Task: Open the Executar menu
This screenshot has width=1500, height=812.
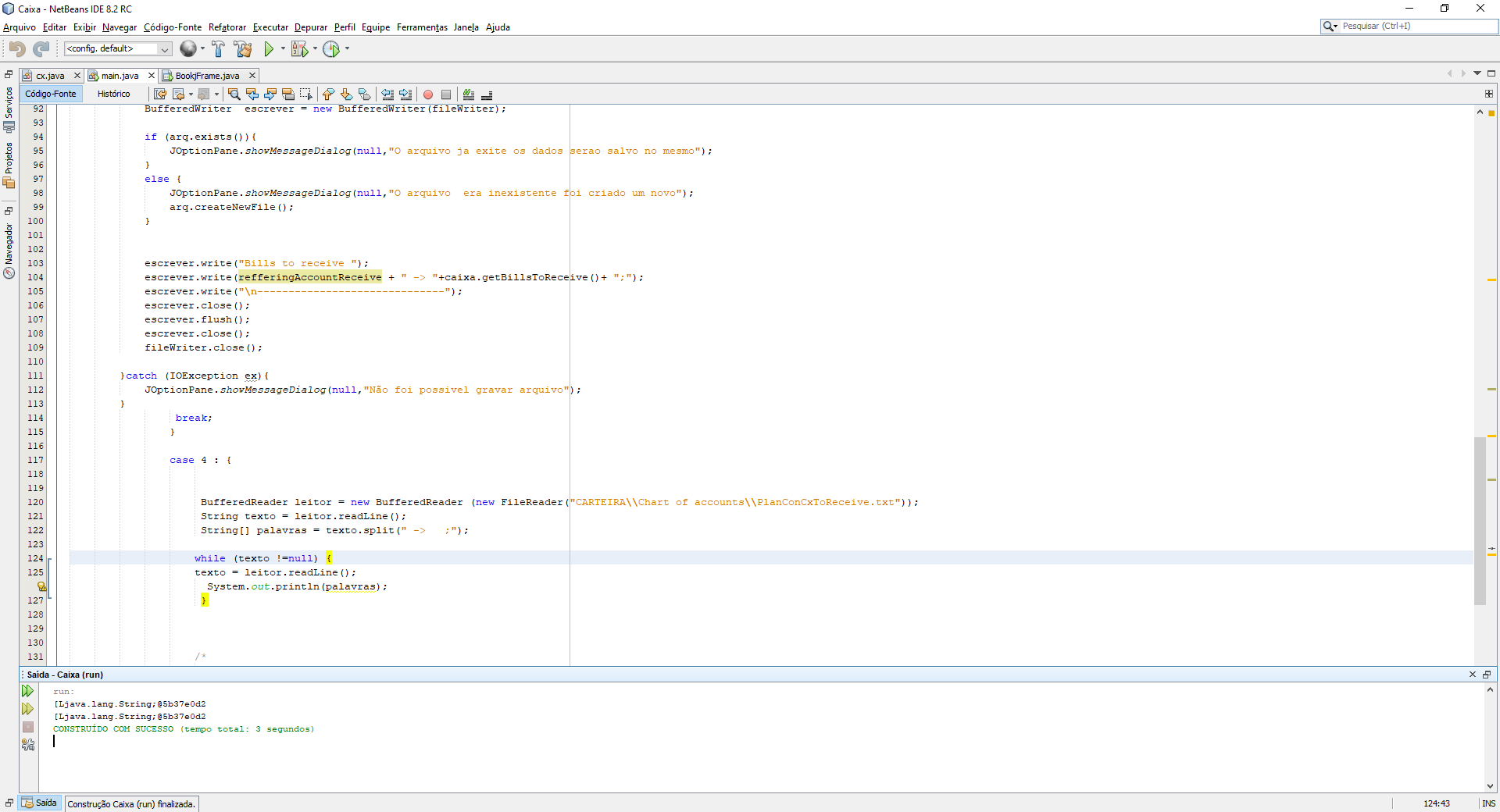Action: pos(270,27)
